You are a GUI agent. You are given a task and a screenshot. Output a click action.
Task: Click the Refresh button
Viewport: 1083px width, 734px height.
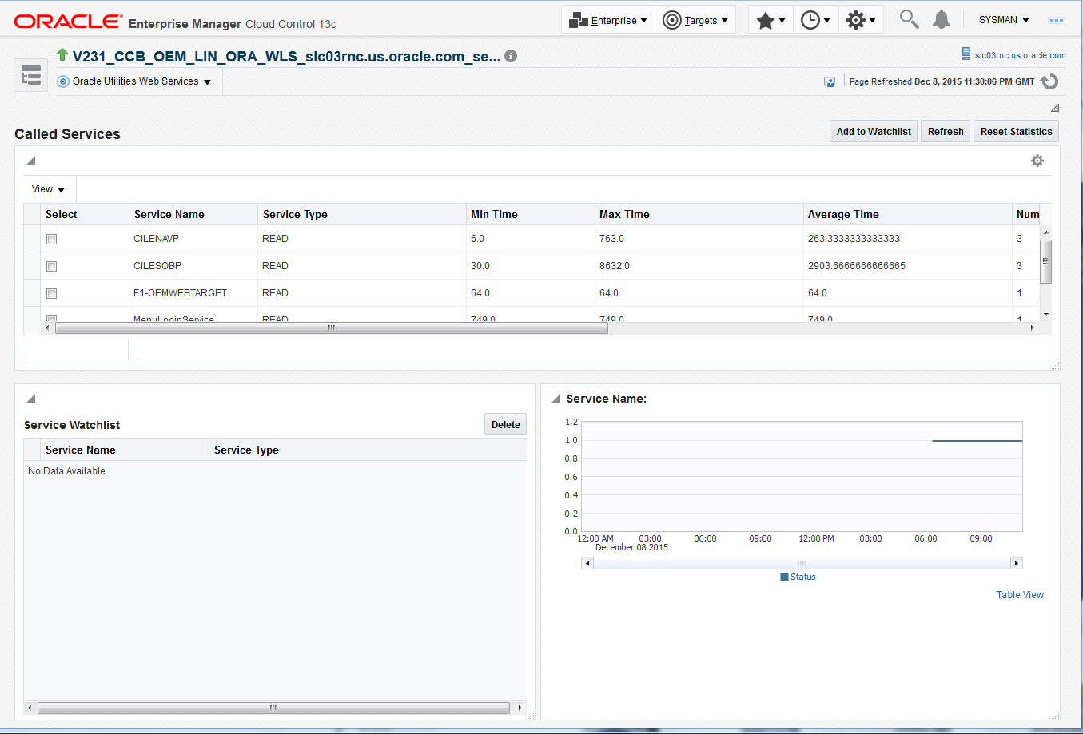[946, 132]
